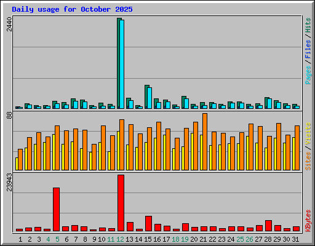Click the 88 visits axis value

click(9, 116)
